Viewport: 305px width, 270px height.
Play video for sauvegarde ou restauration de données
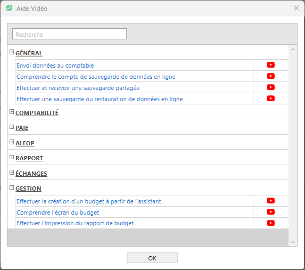[270, 99]
